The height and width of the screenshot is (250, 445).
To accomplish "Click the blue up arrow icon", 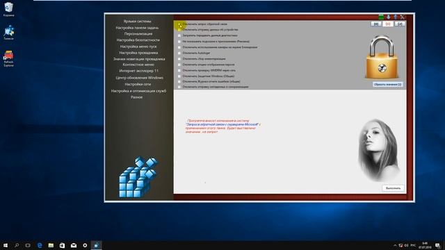I will coord(396,17).
